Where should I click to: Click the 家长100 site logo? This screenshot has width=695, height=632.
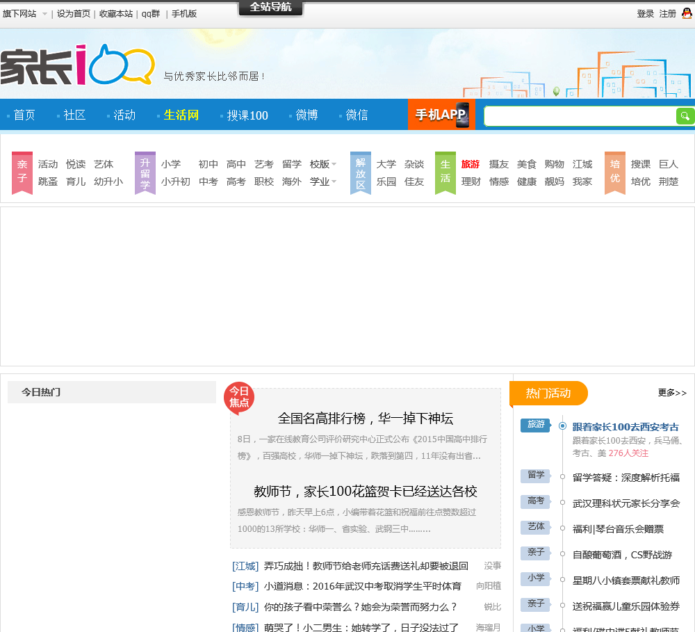[x=76, y=65]
